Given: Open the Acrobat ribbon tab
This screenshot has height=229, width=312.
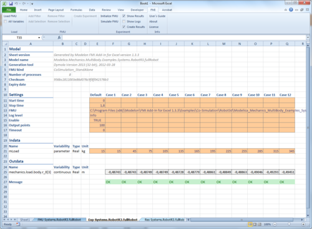Looking at the screenshot, I should [x=167, y=10].
